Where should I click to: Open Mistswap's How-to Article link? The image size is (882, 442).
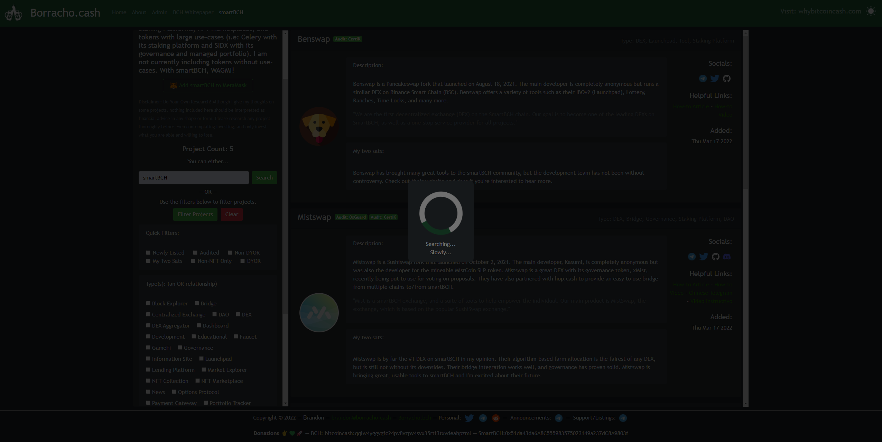(x=691, y=285)
